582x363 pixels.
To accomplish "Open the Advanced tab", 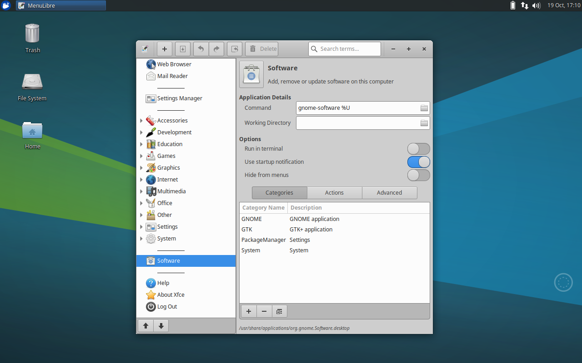I will [x=389, y=192].
